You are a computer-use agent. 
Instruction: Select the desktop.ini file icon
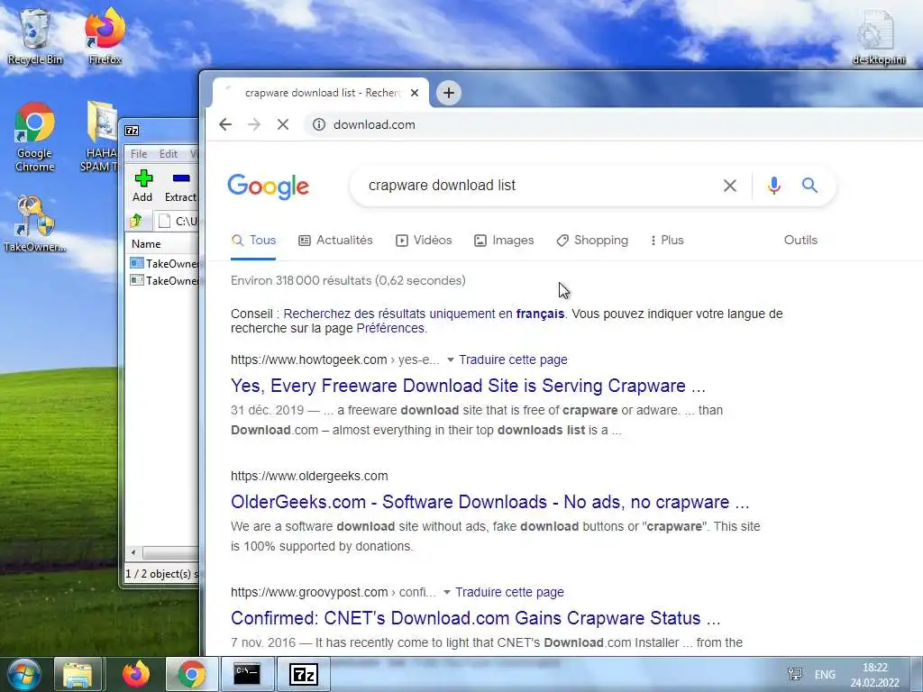point(878,36)
